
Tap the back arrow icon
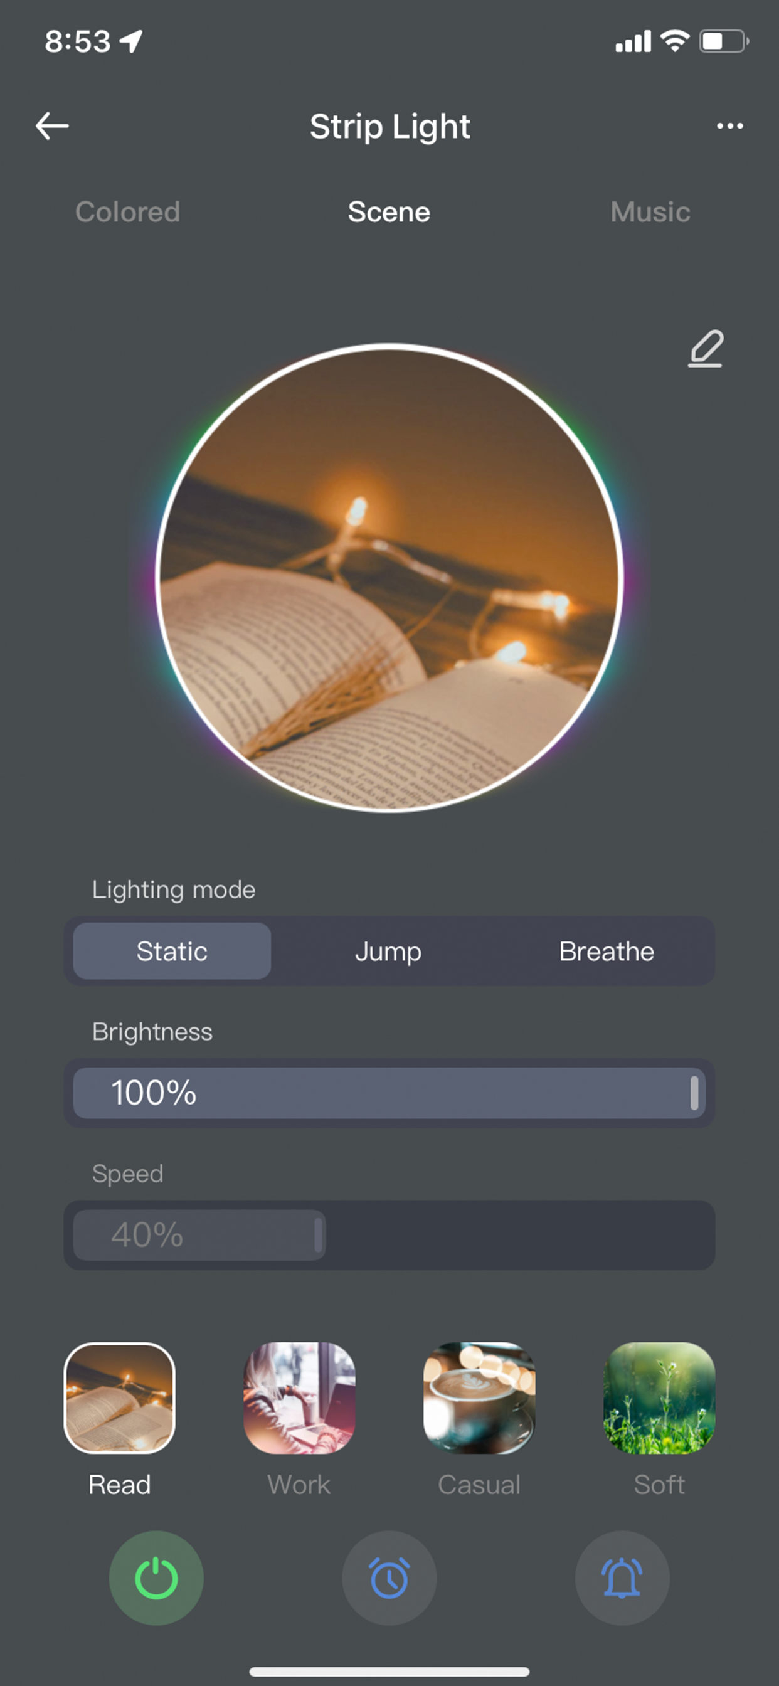point(52,125)
